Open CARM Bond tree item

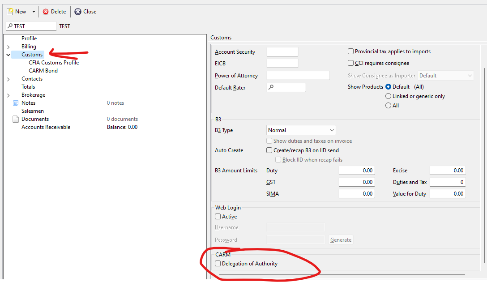[43, 71]
